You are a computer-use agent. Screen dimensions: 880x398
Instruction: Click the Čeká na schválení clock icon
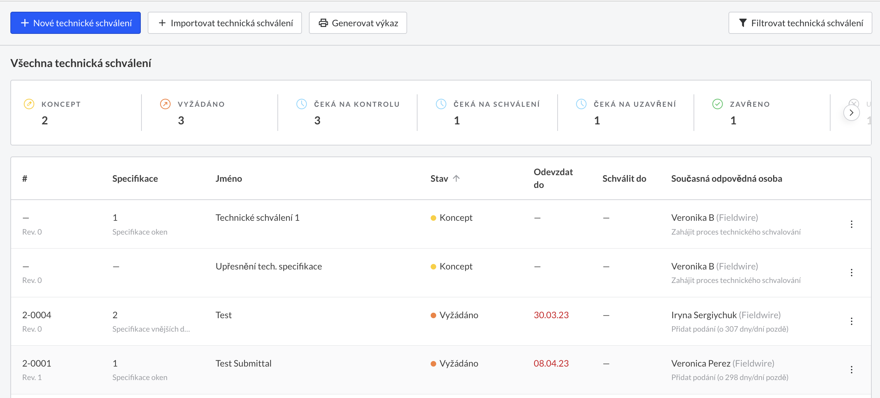[x=441, y=104]
